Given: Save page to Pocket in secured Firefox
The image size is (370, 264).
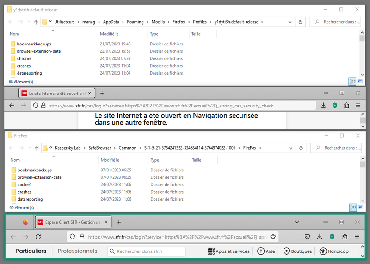Looking at the screenshot, I should point(307,237).
